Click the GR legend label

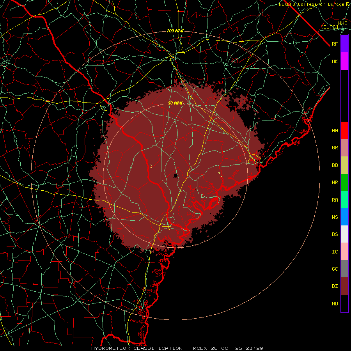click(335, 148)
